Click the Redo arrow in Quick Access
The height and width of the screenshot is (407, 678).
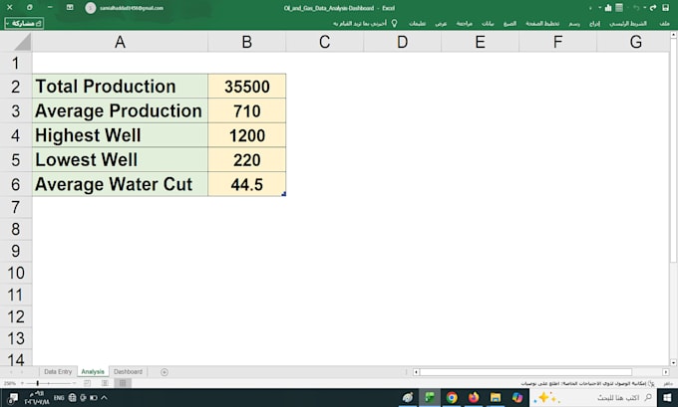coord(653,8)
